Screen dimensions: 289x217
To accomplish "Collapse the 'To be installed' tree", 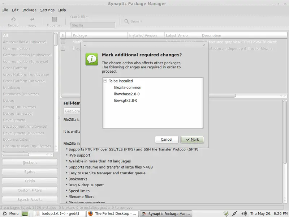I will [x=105, y=81].
